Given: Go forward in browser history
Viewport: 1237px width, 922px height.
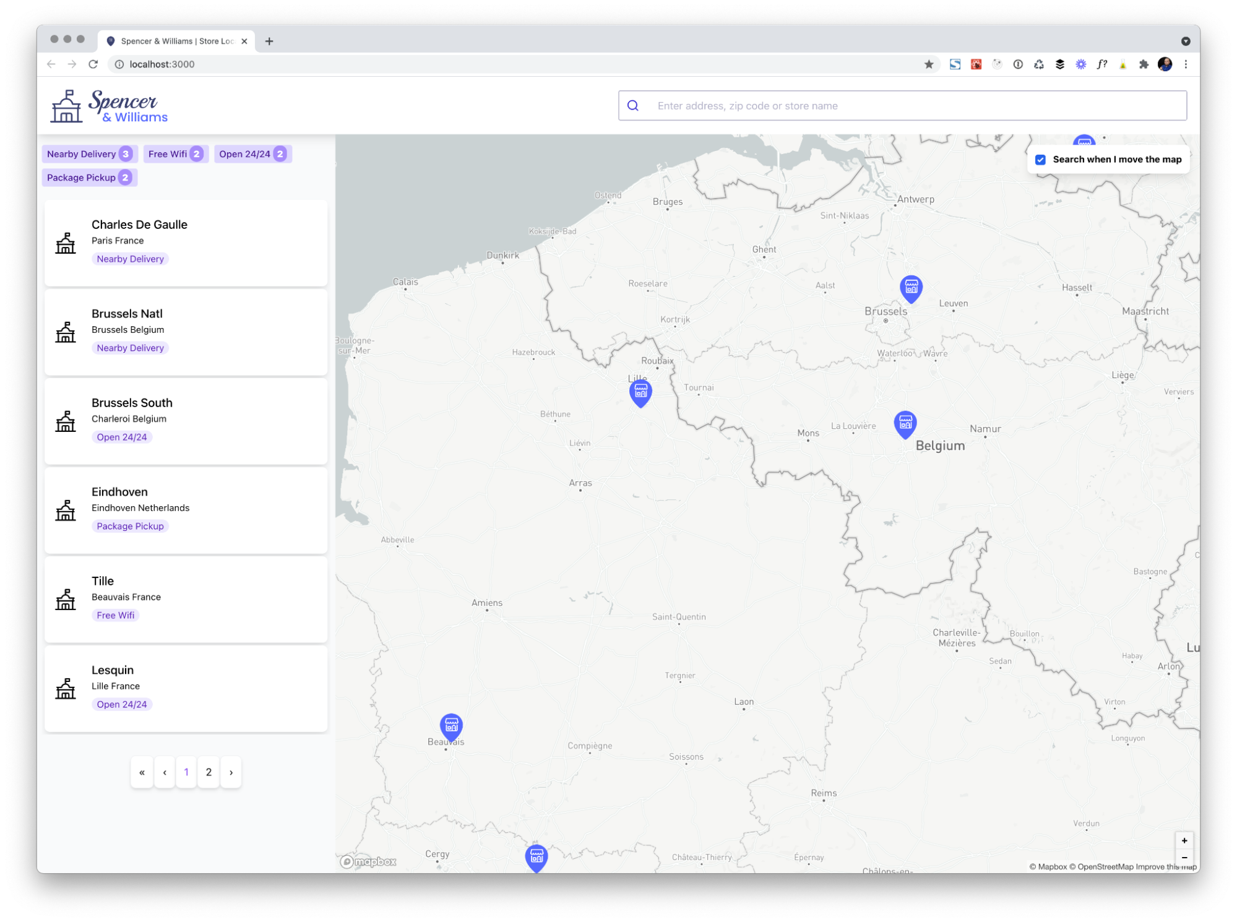Looking at the screenshot, I should (72, 64).
